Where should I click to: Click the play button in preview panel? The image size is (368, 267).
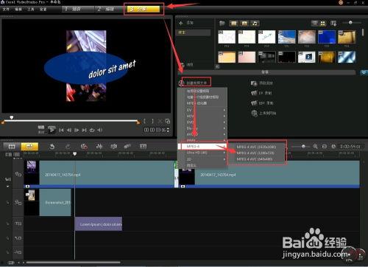(52, 130)
